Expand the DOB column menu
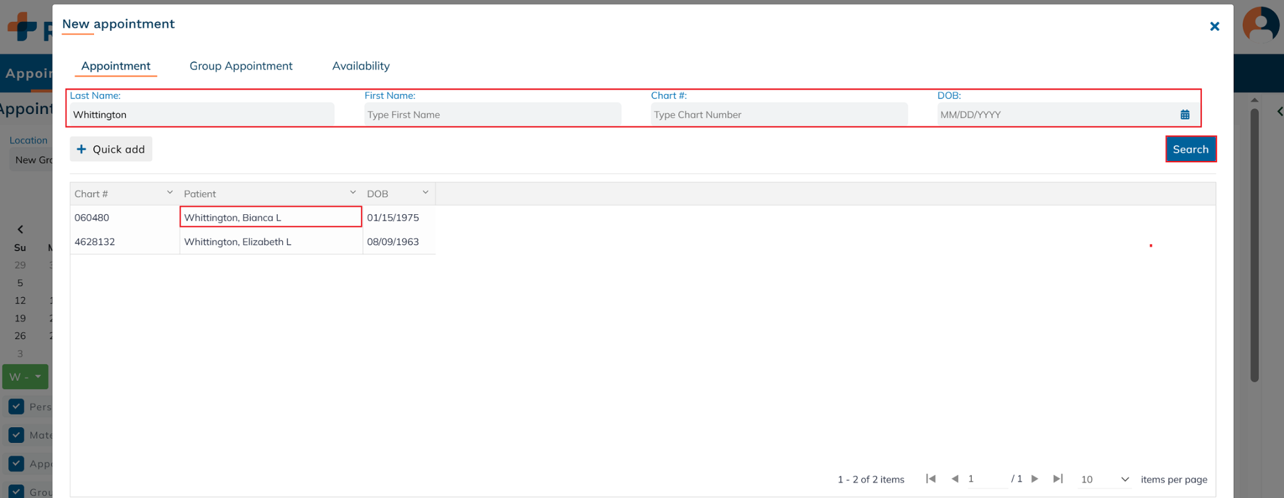1284x498 pixels. tap(425, 193)
